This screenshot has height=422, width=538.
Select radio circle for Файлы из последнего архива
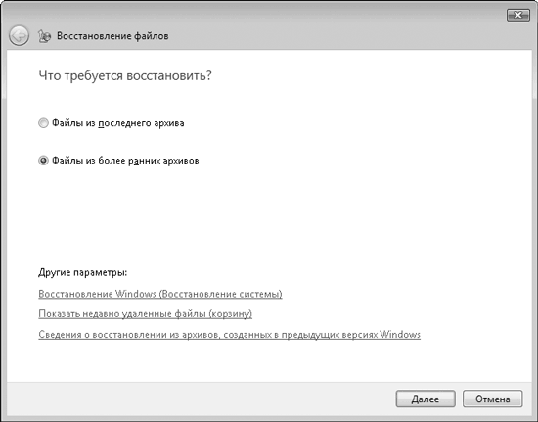(x=43, y=123)
